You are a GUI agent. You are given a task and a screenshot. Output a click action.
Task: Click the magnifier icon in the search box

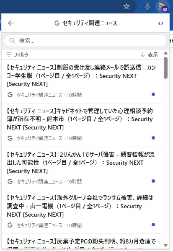click(x=12, y=41)
